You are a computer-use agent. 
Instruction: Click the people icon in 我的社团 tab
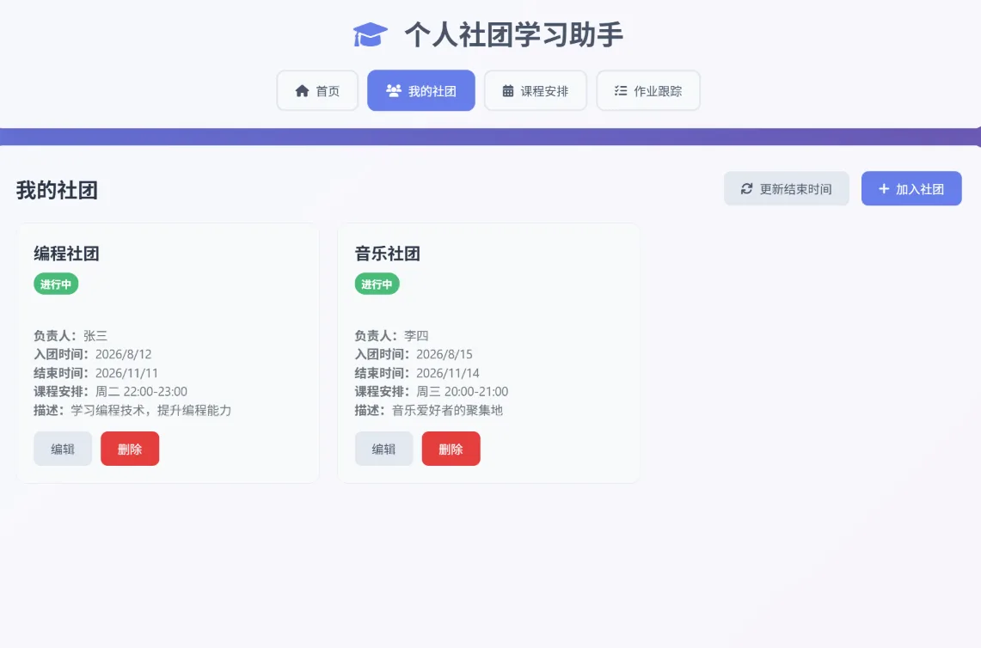click(x=394, y=91)
